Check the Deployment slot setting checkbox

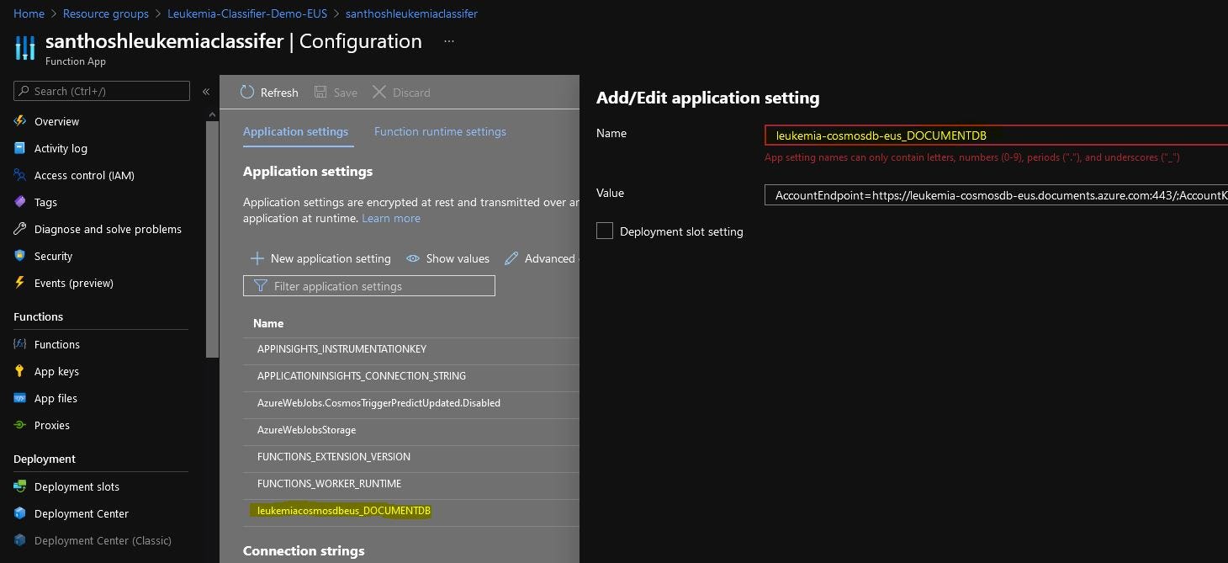[604, 231]
